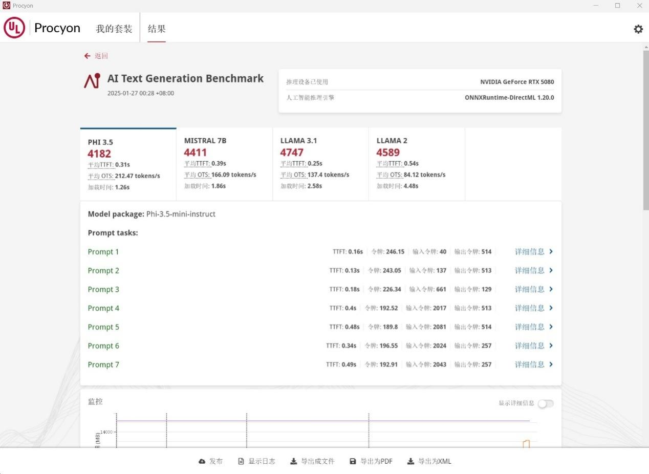Click the Procyon title bar app icon
Screen dimensions: 649x474
coord(6,5)
